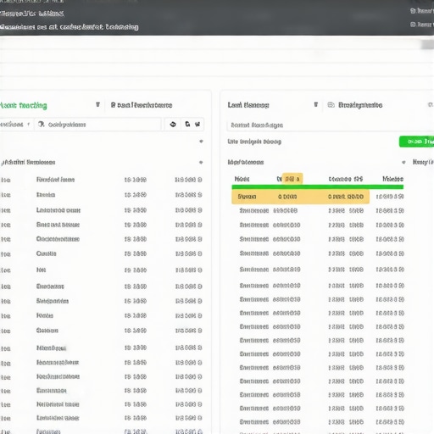Viewport: 434px width, 434px height.
Task: Open the filter dropdown beside the right panel title
Action: point(316,105)
